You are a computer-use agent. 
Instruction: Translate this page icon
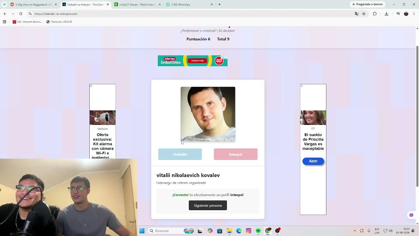point(356,14)
